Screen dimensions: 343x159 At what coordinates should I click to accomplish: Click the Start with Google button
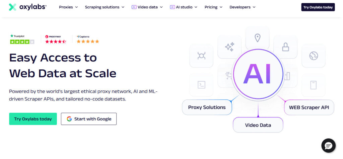(88, 119)
